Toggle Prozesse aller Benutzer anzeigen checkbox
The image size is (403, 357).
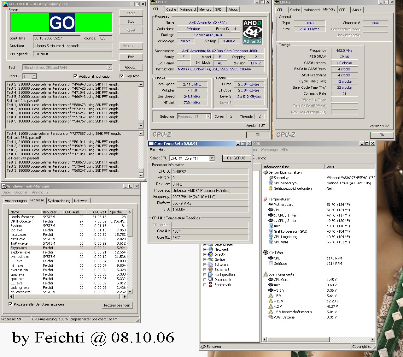click(x=10, y=304)
